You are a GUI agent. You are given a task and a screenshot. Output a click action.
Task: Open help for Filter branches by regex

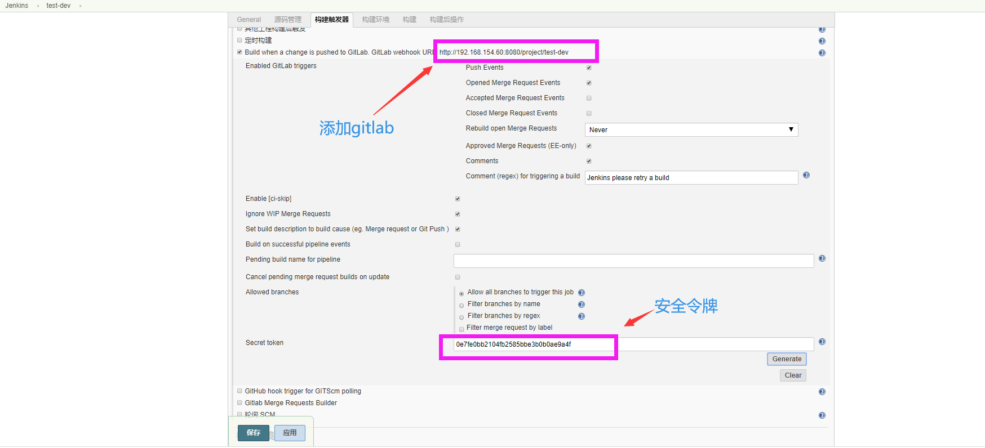[x=582, y=316]
